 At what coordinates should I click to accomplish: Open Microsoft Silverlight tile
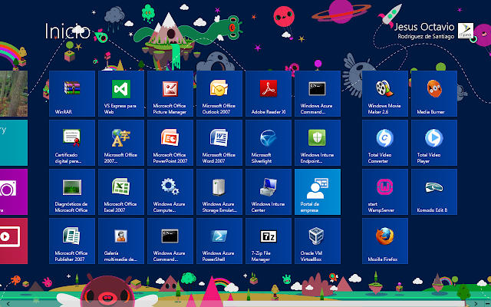[x=269, y=143]
